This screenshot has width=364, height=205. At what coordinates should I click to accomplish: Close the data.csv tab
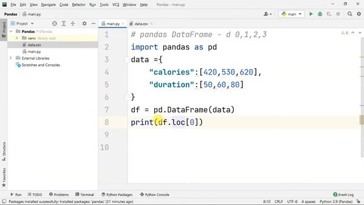tap(151, 24)
